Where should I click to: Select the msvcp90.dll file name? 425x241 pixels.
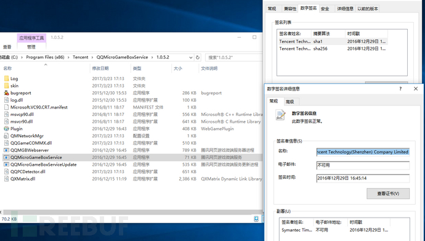pyautogui.click(x=22, y=115)
